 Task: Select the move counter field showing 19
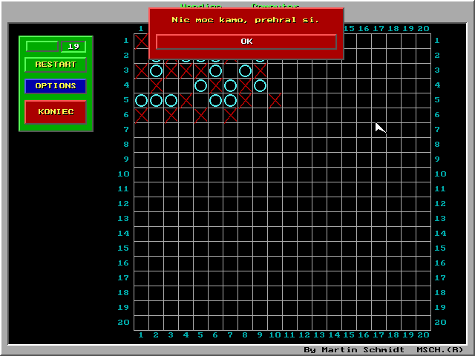[73, 47]
